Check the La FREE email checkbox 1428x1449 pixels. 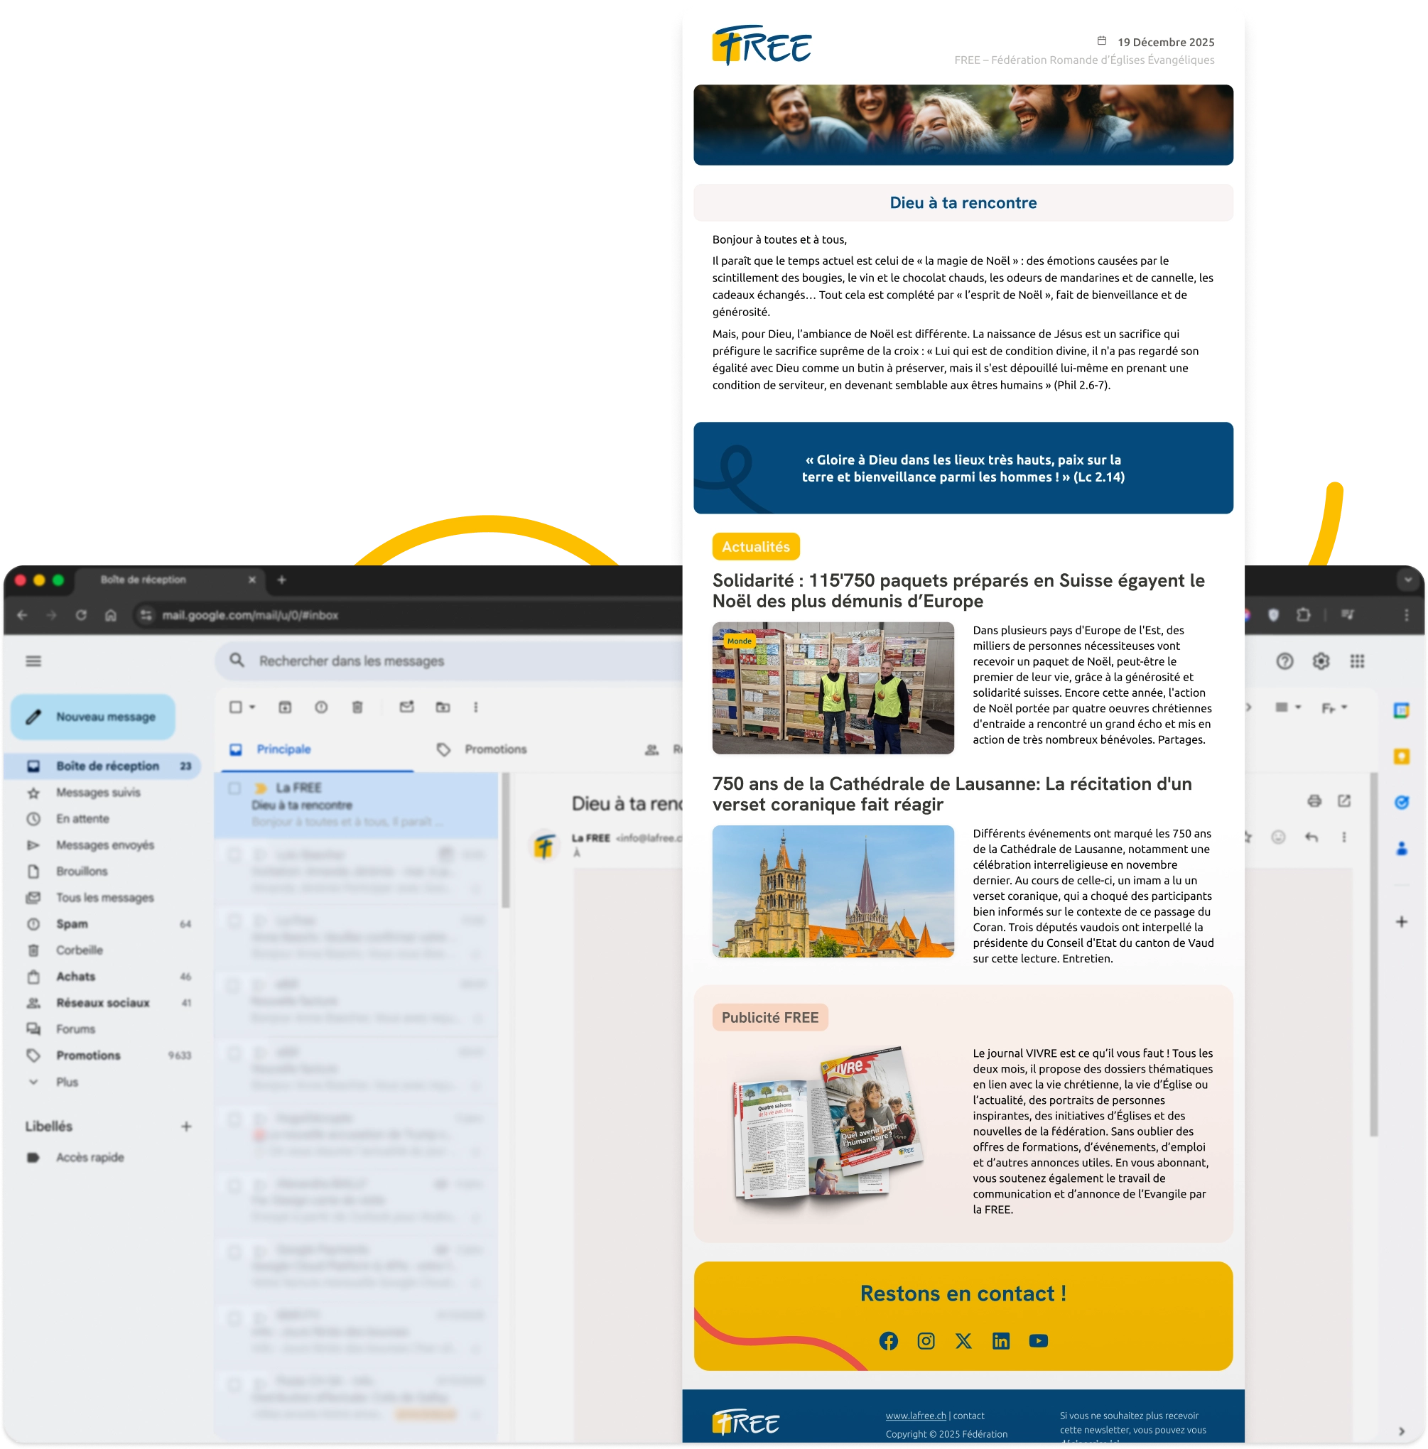click(234, 788)
